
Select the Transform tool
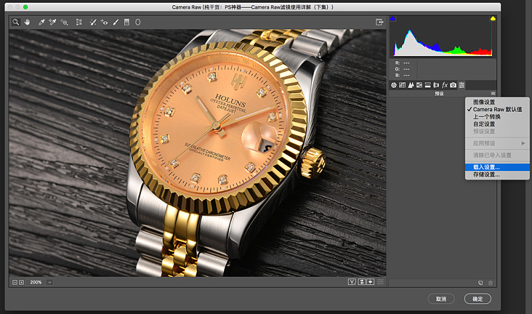[78, 22]
